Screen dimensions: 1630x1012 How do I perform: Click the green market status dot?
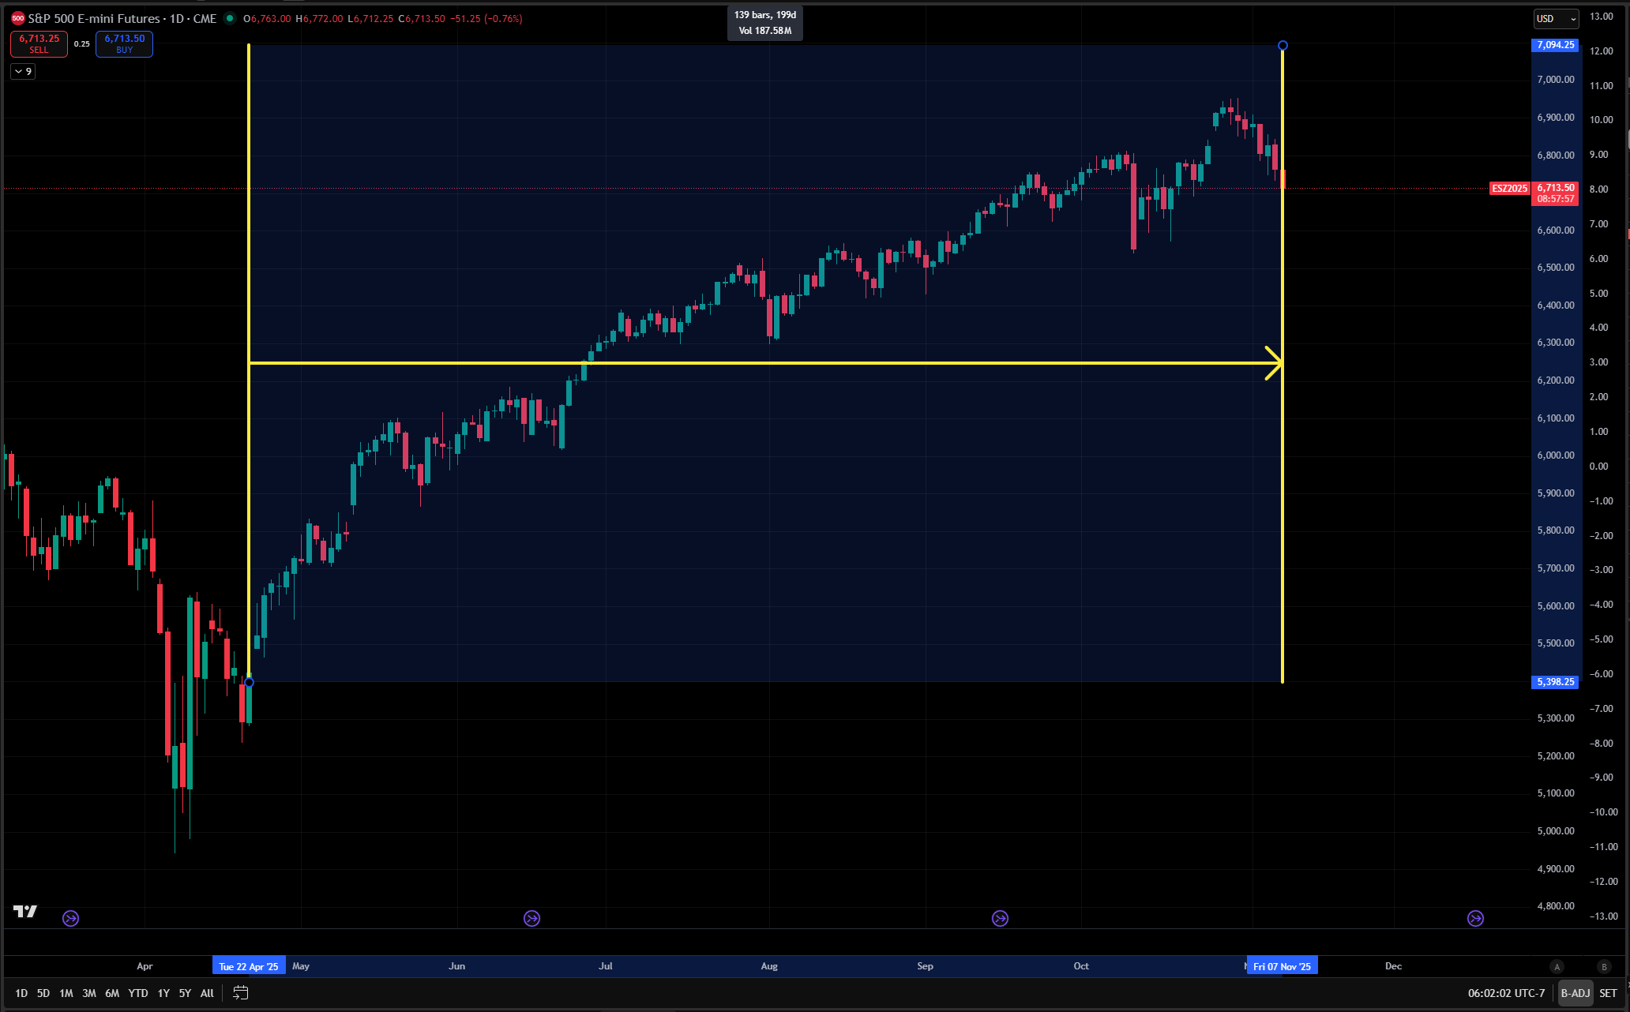[x=230, y=18]
